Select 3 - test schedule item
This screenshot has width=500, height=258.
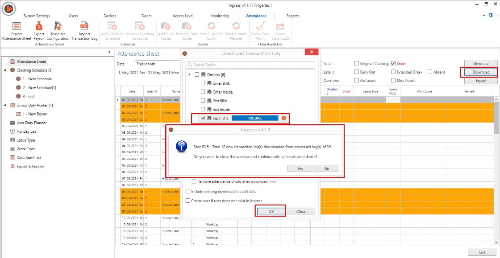coord(25,96)
